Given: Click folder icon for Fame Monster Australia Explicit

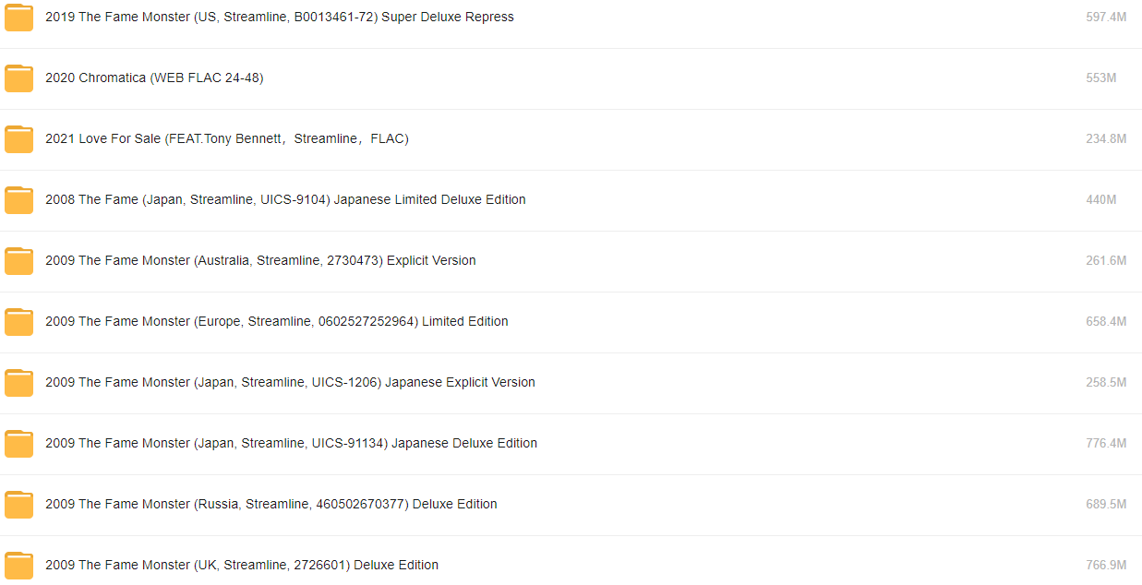Looking at the screenshot, I should pyautogui.click(x=18, y=261).
